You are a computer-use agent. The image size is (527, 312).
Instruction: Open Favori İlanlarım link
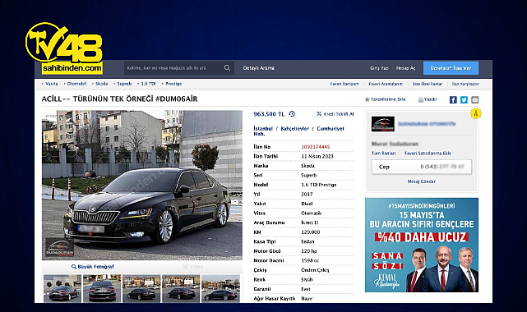tap(344, 84)
